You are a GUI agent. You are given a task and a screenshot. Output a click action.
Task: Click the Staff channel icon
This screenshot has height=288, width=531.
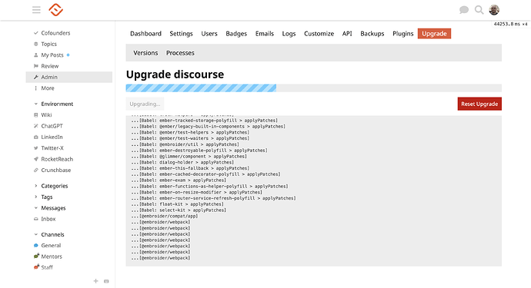[x=36, y=267]
